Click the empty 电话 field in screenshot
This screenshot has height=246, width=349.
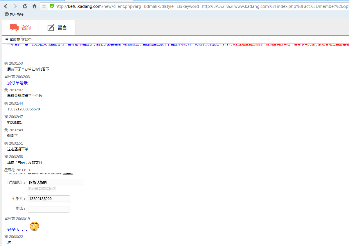click(x=48, y=209)
